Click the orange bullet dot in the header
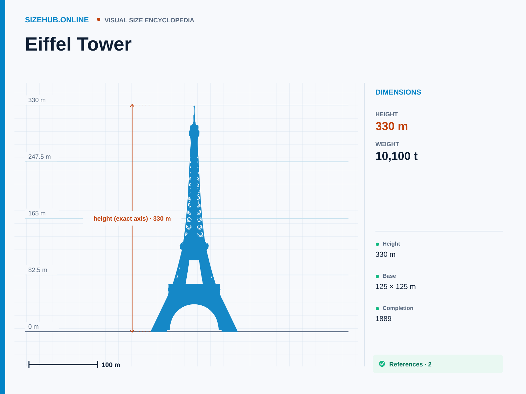This screenshot has width=526, height=394. click(99, 19)
